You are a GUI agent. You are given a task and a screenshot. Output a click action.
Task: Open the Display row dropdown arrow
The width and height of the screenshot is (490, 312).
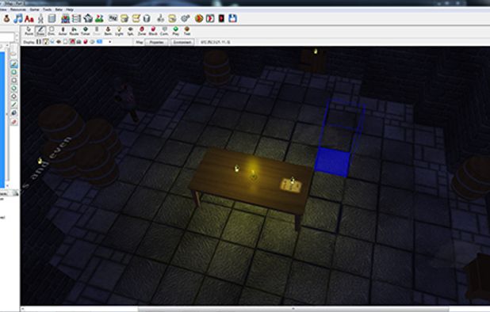[110, 42]
